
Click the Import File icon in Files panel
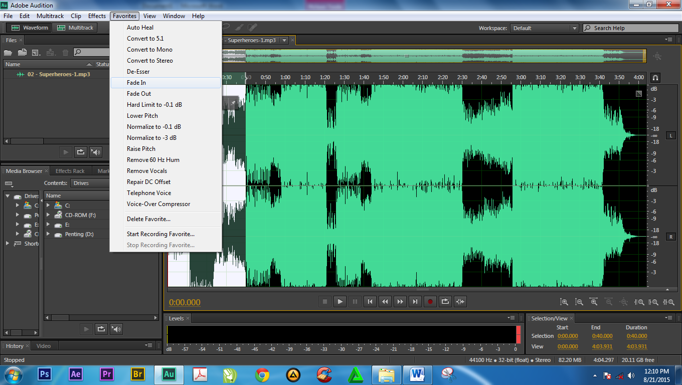click(23, 52)
